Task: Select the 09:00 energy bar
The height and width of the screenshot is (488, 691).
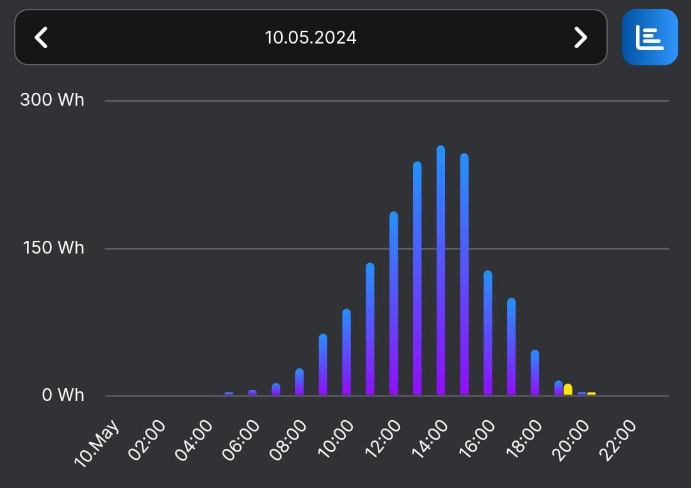Action: (323, 364)
